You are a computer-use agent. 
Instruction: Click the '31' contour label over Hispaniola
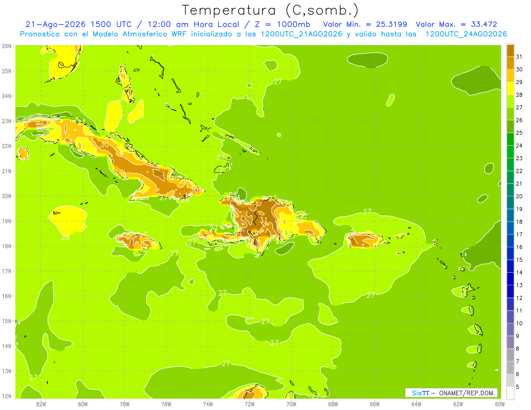pyautogui.click(x=263, y=220)
